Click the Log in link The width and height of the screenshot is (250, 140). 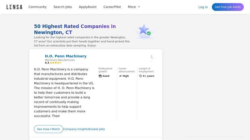coord(203,7)
